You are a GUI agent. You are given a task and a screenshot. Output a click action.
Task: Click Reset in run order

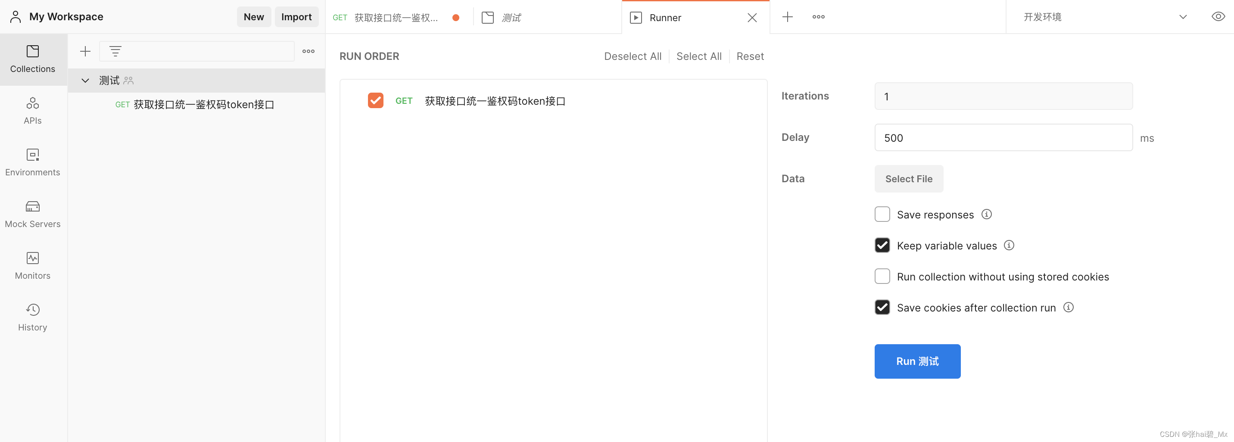point(750,56)
